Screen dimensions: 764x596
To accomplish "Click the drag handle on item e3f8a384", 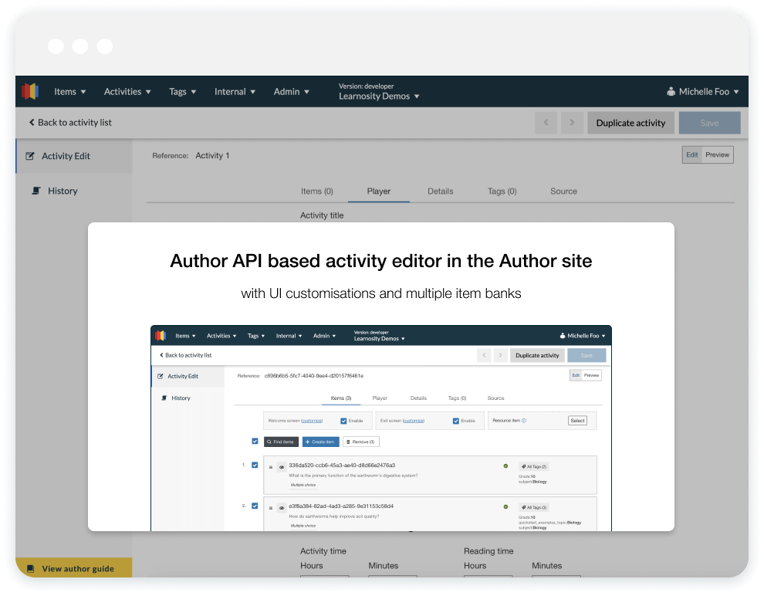I will pyautogui.click(x=271, y=506).
